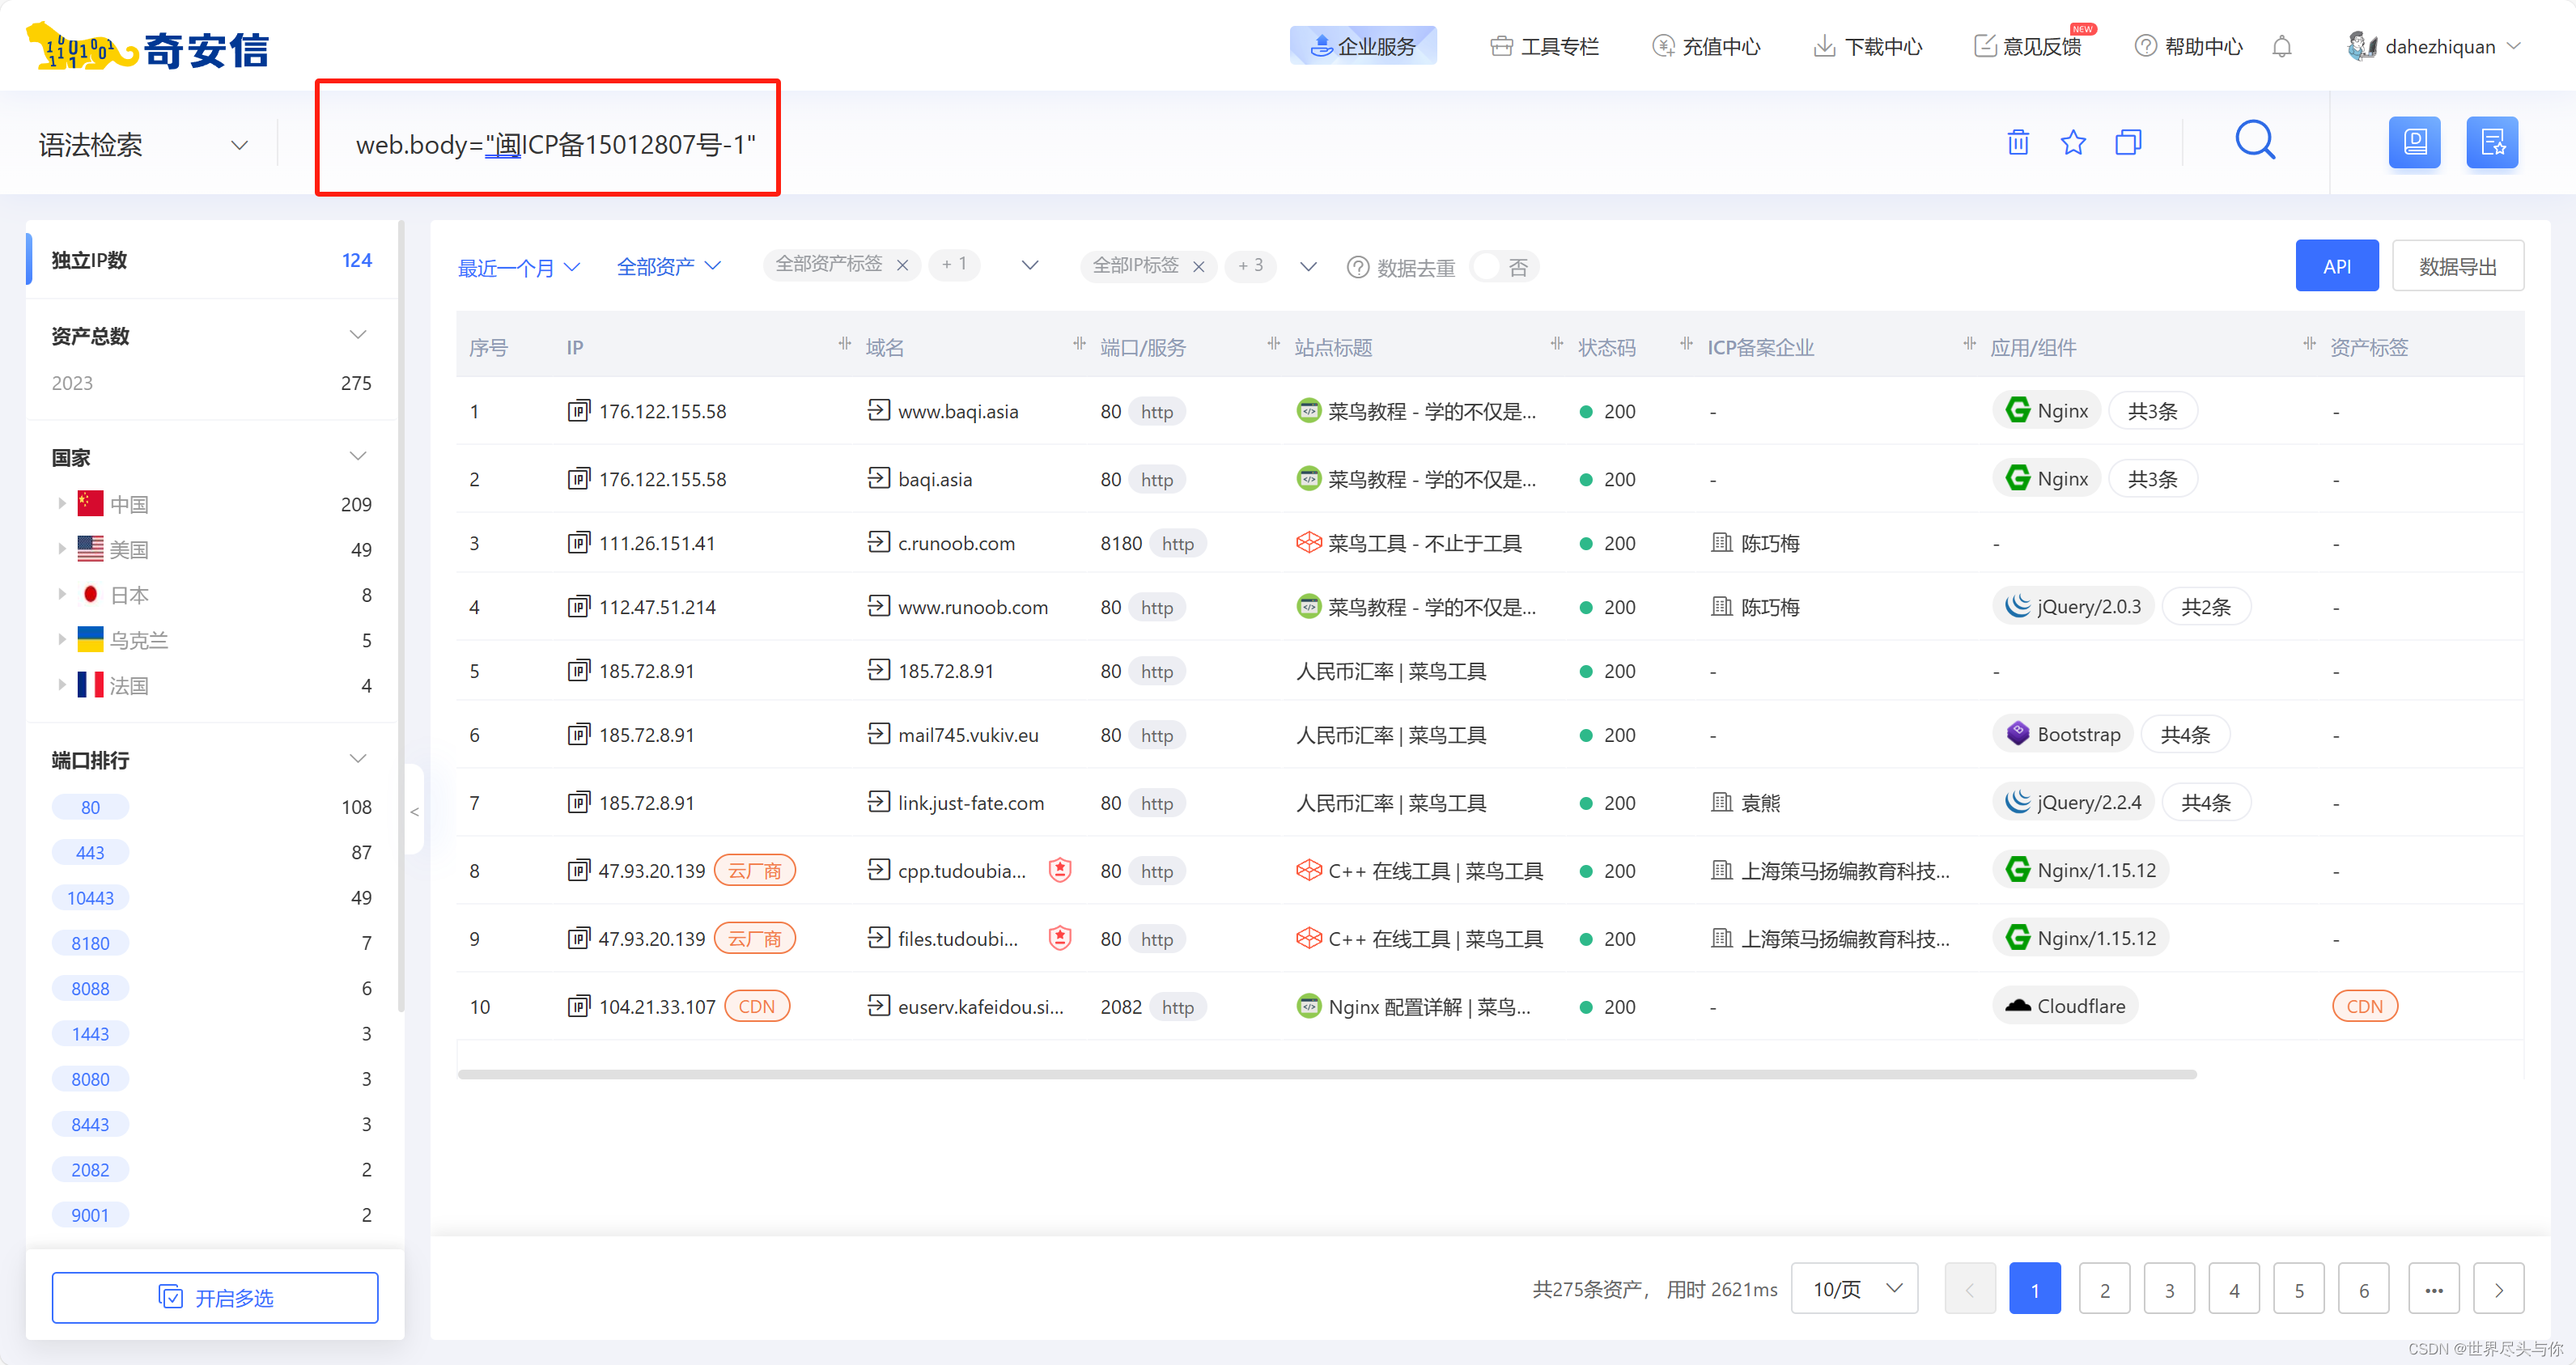Collapse the 国家 section
This screenshot has width=2576, height=1365.
pyautogui.click(x=357, y=457)
